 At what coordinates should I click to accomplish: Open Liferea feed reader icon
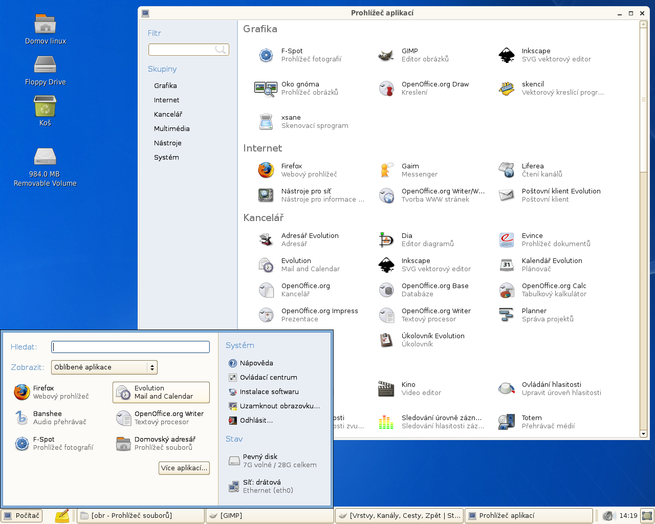[507, 170]
